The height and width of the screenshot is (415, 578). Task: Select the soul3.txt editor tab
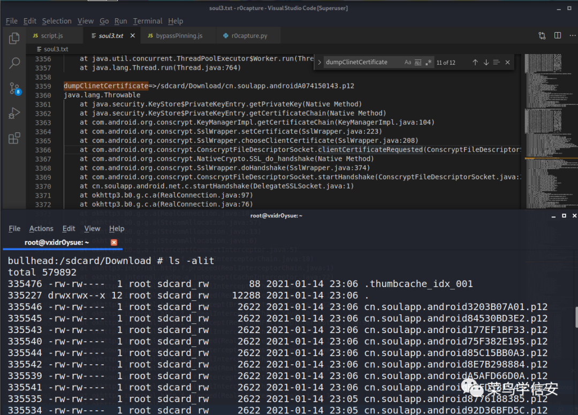coord(111,36)
